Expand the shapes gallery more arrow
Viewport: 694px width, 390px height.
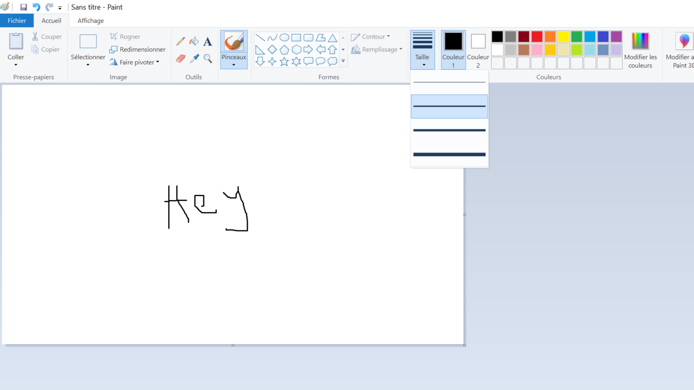click(343, 61)
